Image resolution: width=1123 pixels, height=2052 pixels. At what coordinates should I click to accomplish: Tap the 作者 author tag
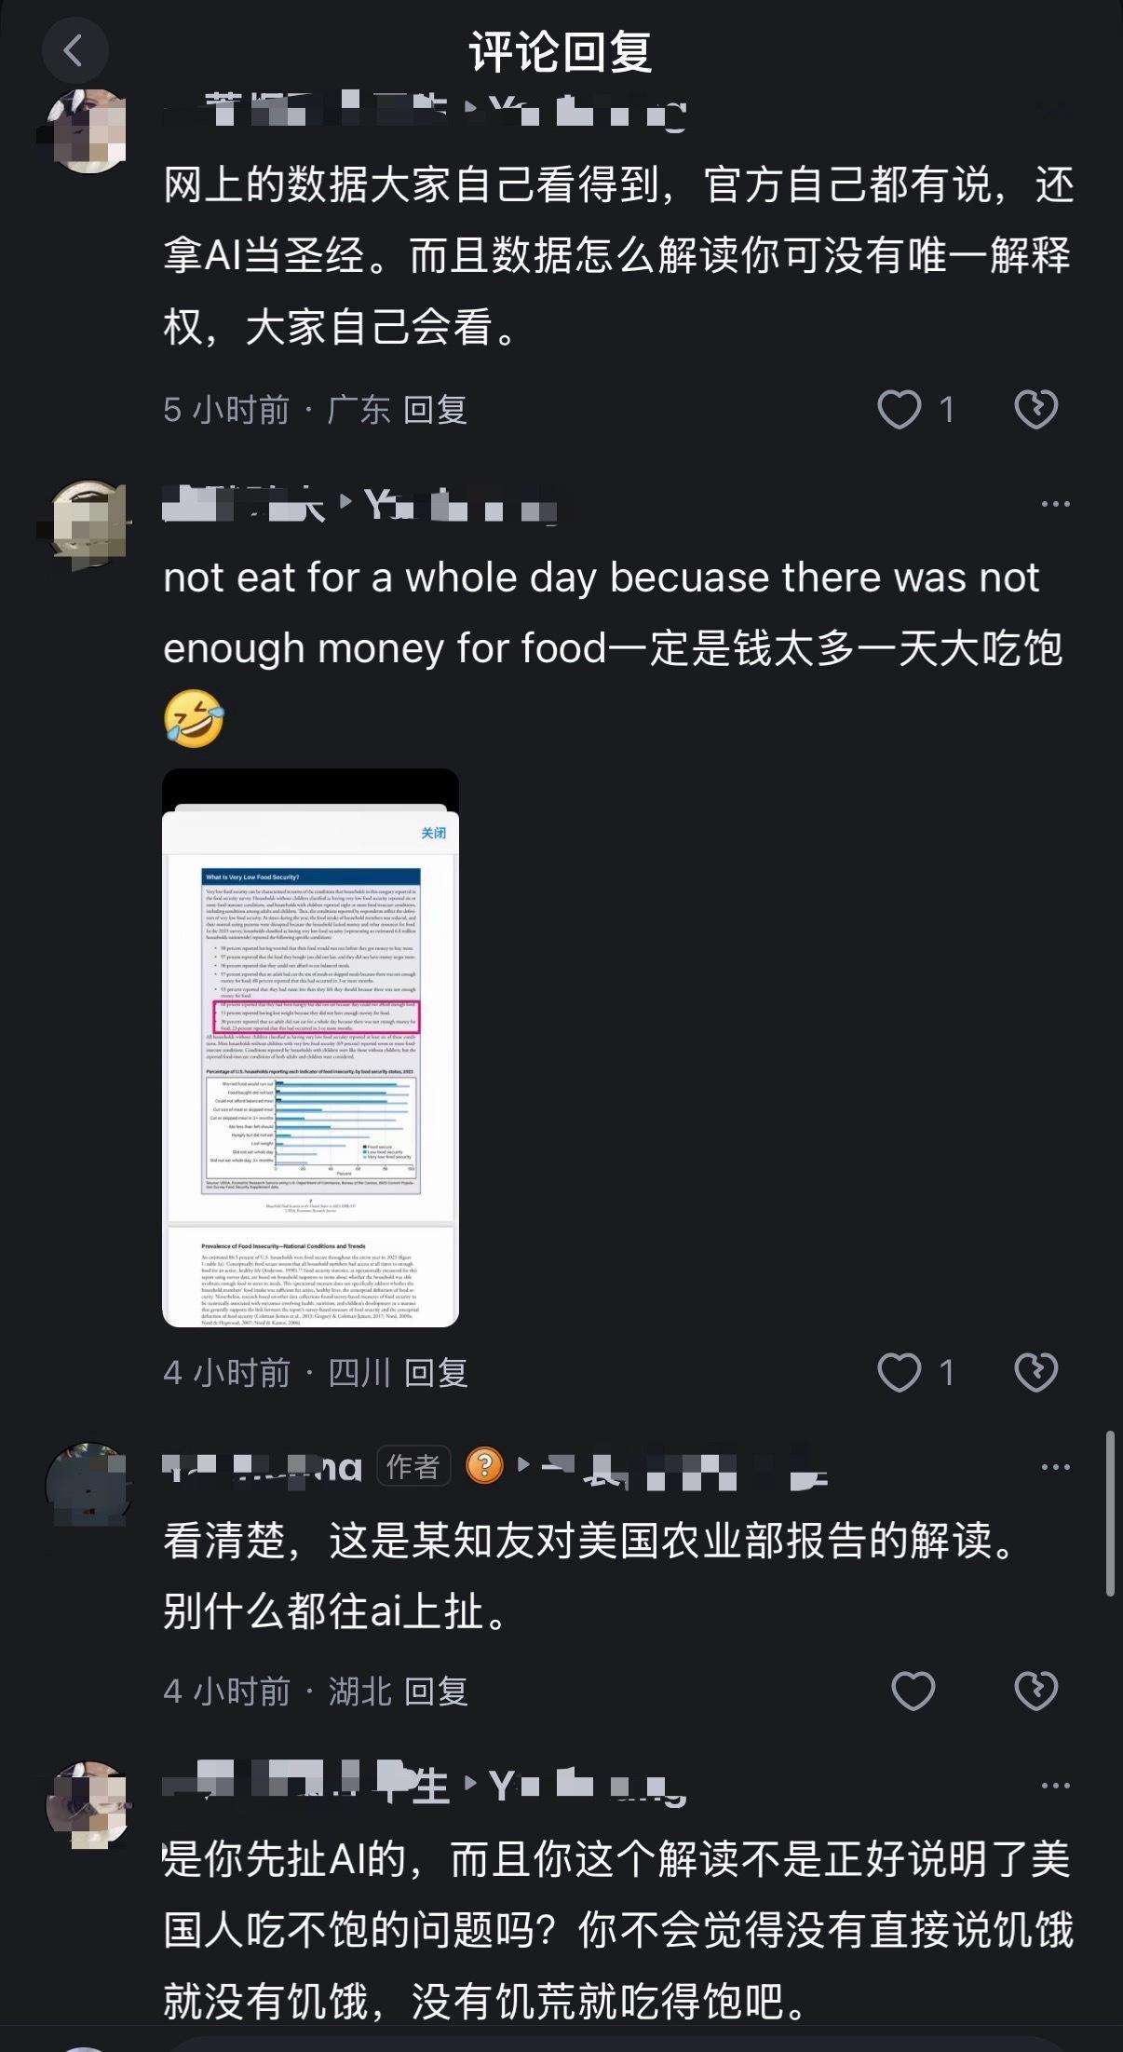tap(413, 1466)
